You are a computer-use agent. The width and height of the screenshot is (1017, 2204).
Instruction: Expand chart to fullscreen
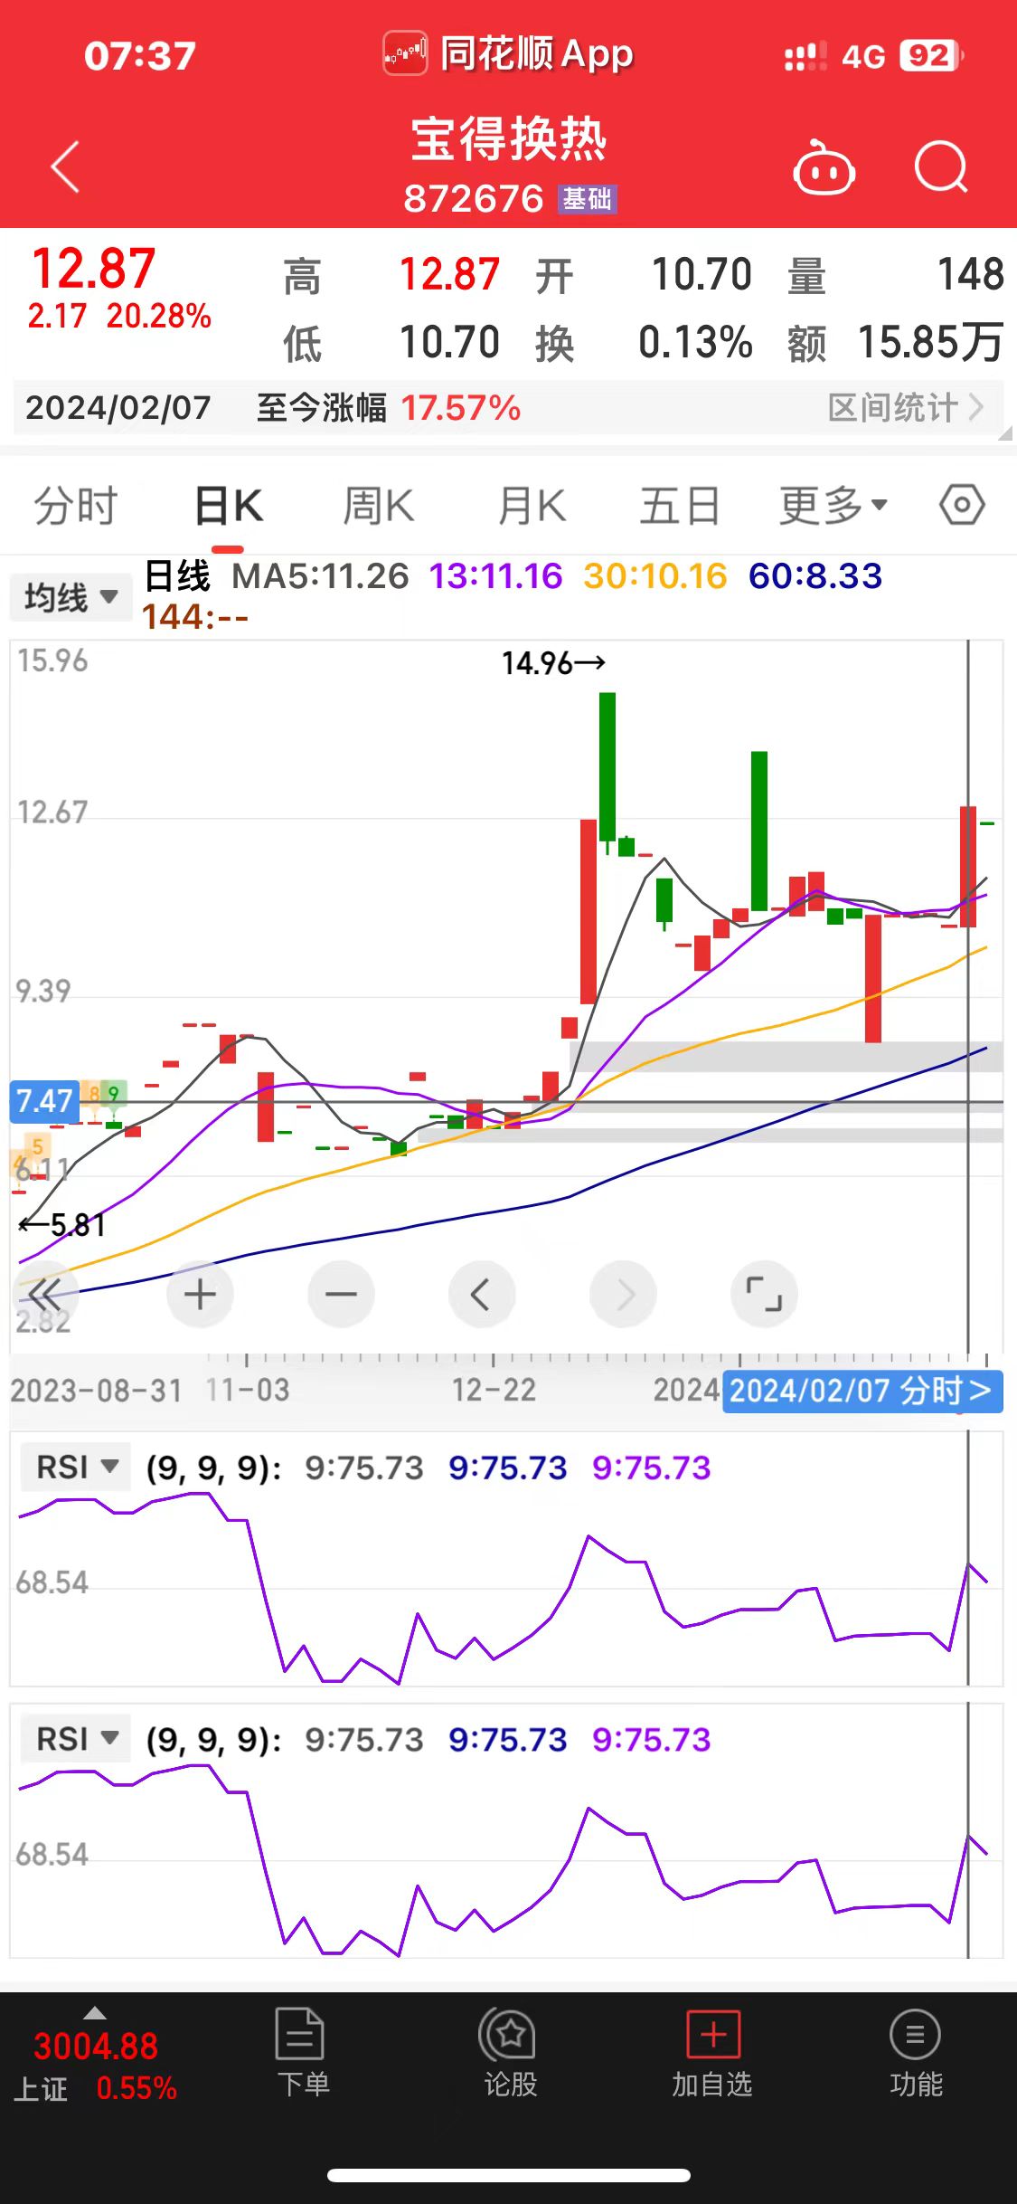coord(764,1295)
